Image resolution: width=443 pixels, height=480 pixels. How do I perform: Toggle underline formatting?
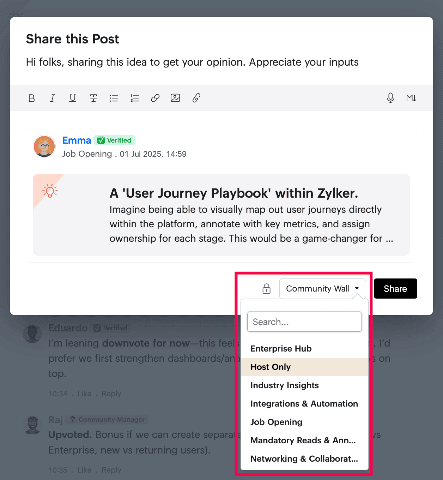[x=73, y=98]
